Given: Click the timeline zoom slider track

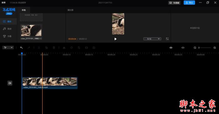Looking at the screenshot, I should tap(205, 48).
